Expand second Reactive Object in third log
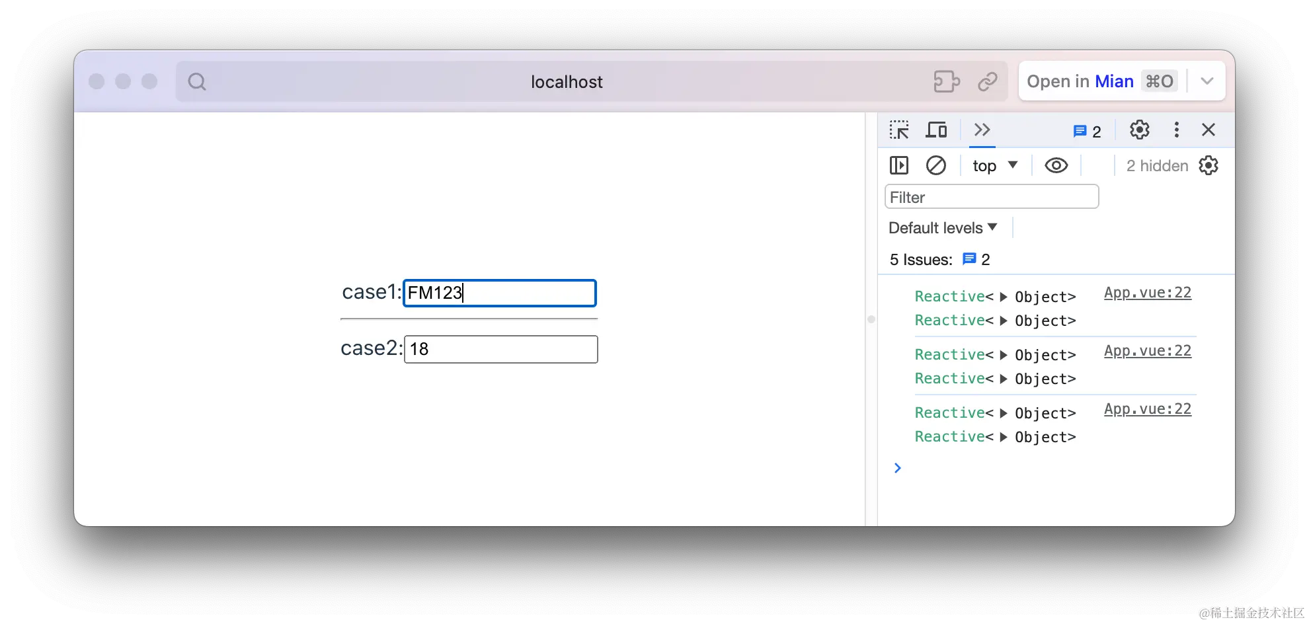 (x=1004, y=437)
